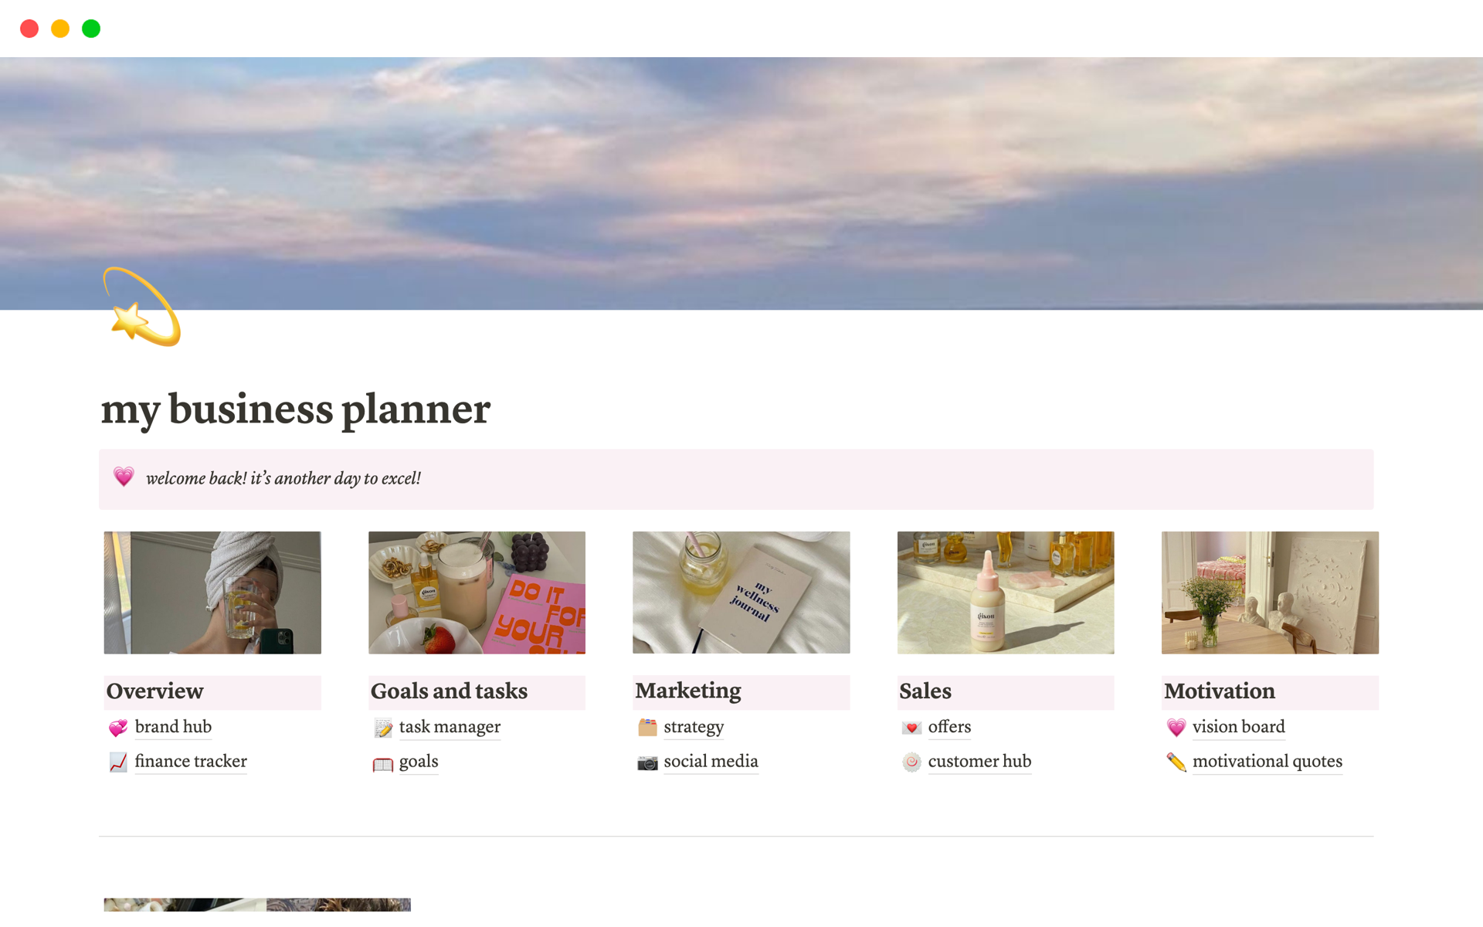Screen dimensions: 1483x927
Task: Open the vision board section
Action: tap(1238, 727)
